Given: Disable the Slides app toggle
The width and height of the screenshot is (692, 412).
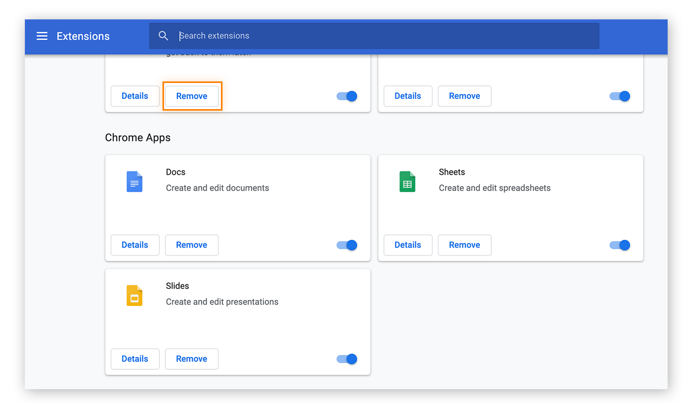Looking at the screenshot, I should [x=347, y=359].
